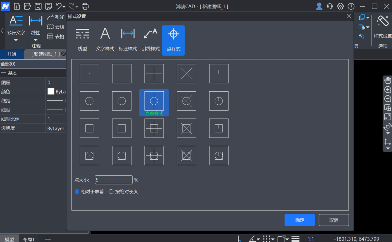Open the 线性 annotation dropdown
392x242 pixels.
click(x=35, y=40)
